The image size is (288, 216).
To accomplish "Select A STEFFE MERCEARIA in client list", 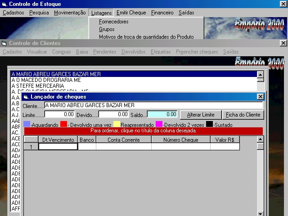I will [x=38, y=85].
